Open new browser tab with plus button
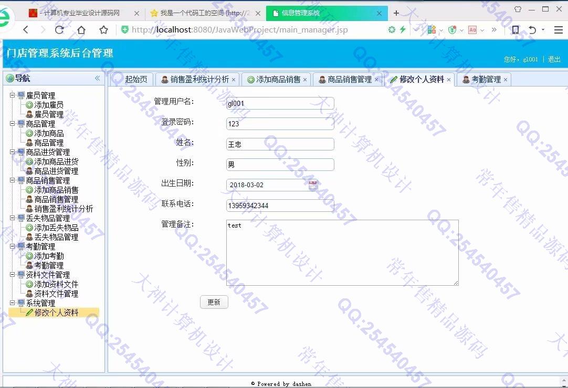The width and height of the screenshot is (568, 388). (x=396, y=13)
